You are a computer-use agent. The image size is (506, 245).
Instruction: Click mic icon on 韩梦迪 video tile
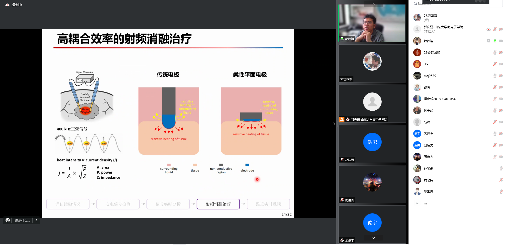(342, 39)
